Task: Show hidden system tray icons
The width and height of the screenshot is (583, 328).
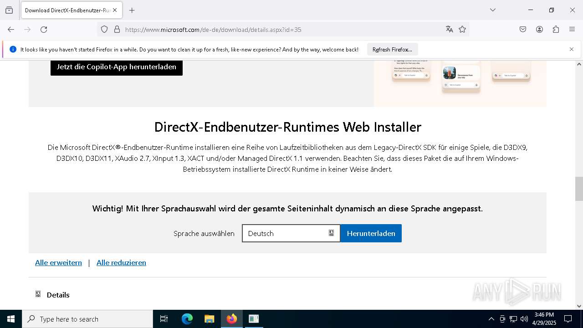Action: (x=491, y=319)
